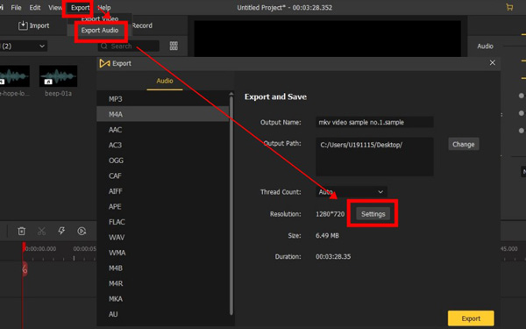Screen dimensions: 526x329
Task: Select AC3 format
Action: coord(163,145)
